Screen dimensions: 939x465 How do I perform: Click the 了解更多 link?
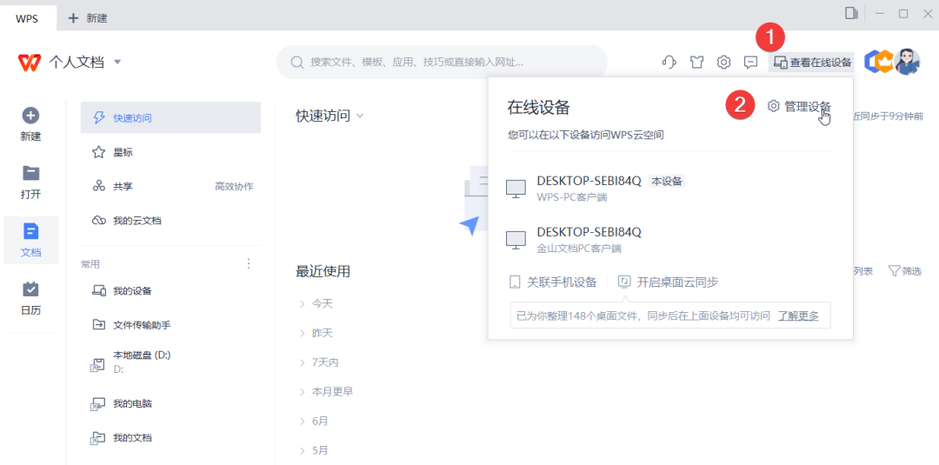(x=798, y=316)
